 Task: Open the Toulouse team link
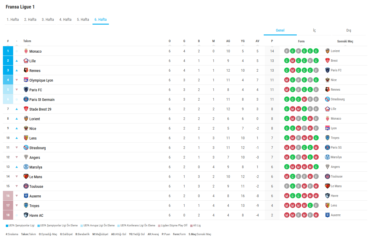[x=36, y=187]
